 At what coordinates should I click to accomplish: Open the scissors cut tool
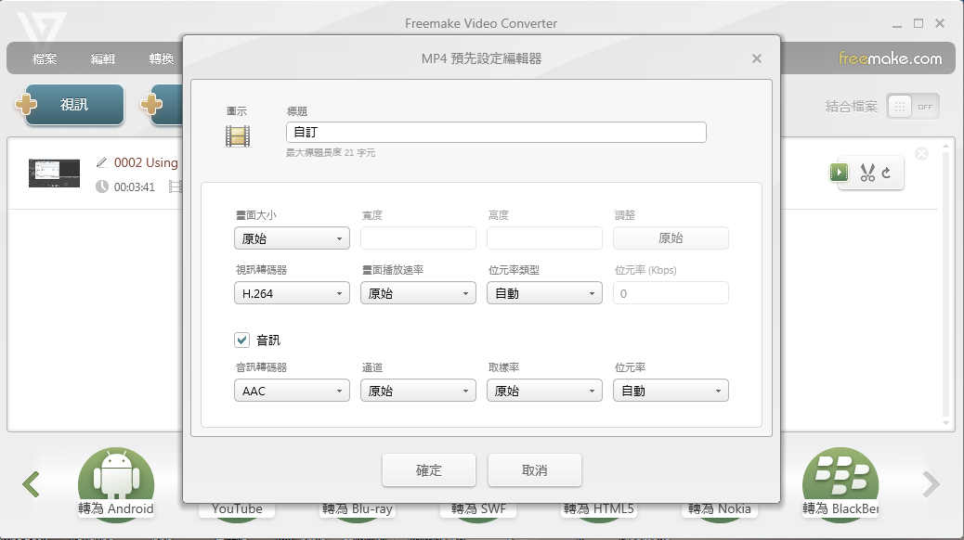867,173
